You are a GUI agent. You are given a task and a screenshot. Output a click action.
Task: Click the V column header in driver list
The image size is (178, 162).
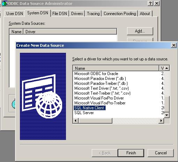(162, 68)
